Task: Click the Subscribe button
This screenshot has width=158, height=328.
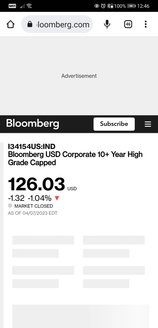Action: click(x=114, y=124)
